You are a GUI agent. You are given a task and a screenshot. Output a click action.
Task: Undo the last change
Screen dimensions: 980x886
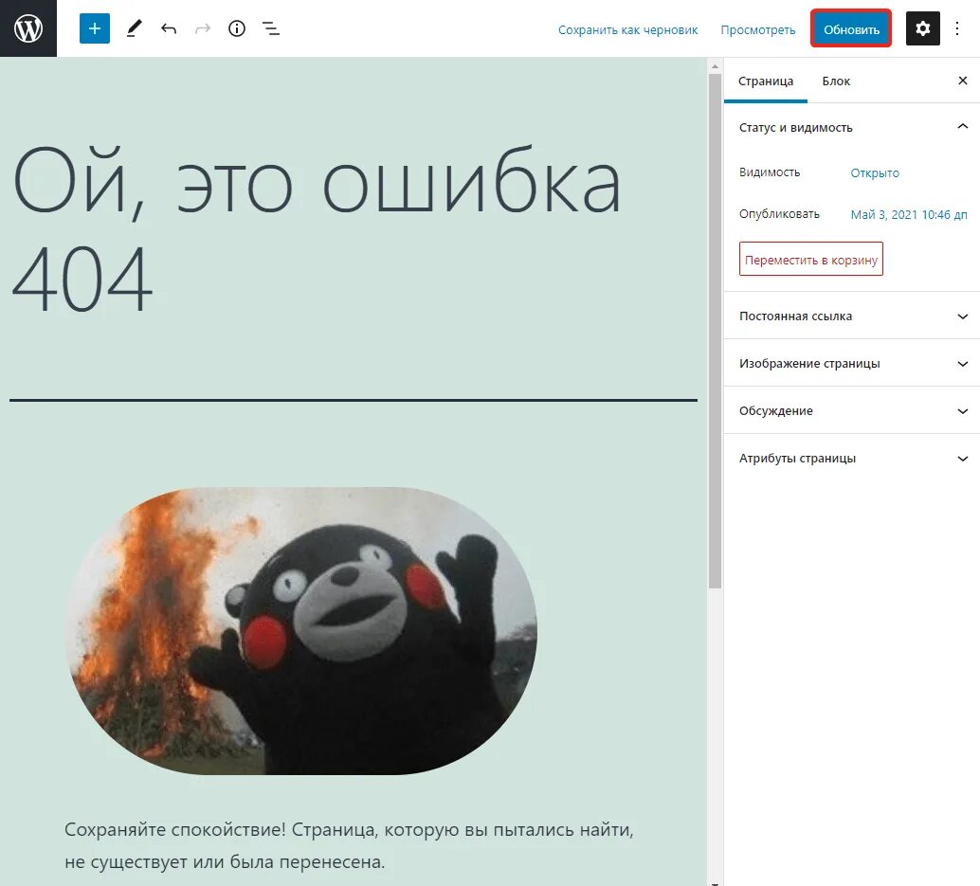(x=169, y=28)
